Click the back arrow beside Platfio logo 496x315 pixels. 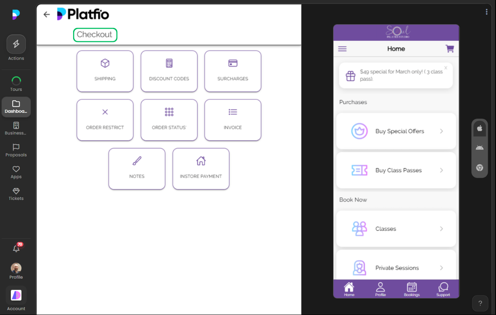coord(46,15)
